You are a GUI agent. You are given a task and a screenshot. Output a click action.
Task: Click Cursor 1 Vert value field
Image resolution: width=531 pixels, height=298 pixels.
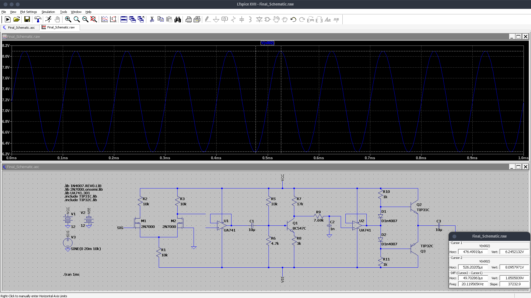514,252
